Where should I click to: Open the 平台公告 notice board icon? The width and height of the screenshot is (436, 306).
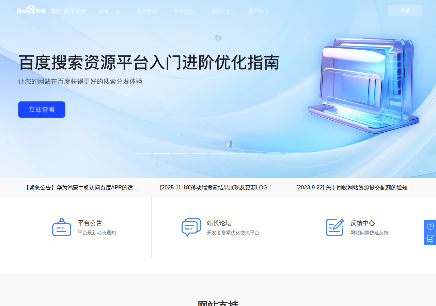pyautogui.click(x=62, y=227)
